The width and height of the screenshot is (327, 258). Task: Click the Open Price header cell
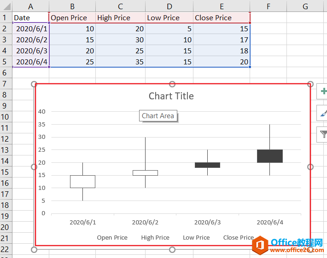[x=72, y=17]
